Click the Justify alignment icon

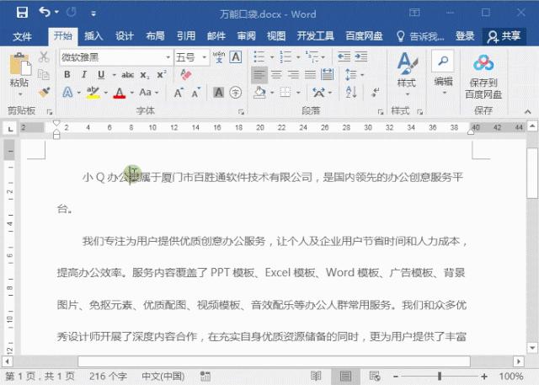click(310, 75)
